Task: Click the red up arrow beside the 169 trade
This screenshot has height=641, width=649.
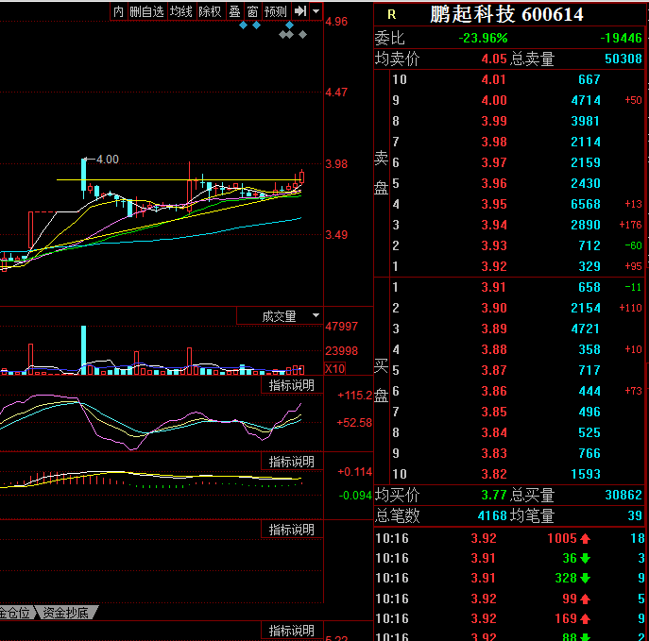Action: pos(585,618)
